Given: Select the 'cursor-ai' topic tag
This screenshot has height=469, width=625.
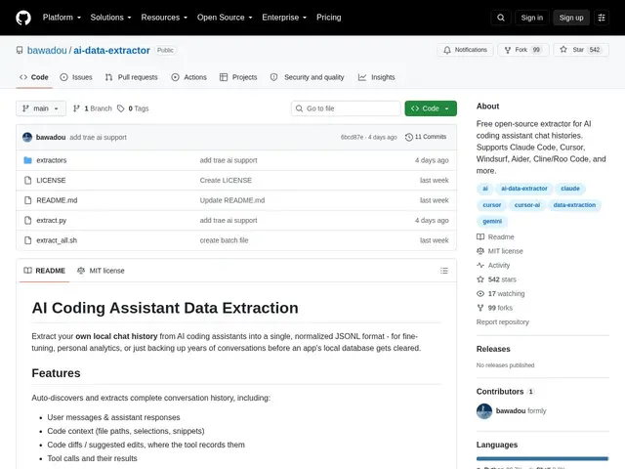Looking at the screenshot, I should (527, 205).
